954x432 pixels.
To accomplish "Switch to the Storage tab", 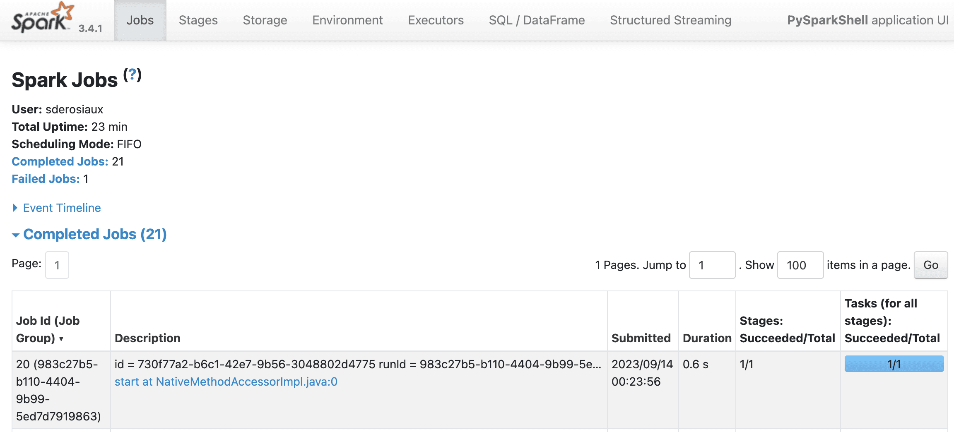I will (265, 20).
